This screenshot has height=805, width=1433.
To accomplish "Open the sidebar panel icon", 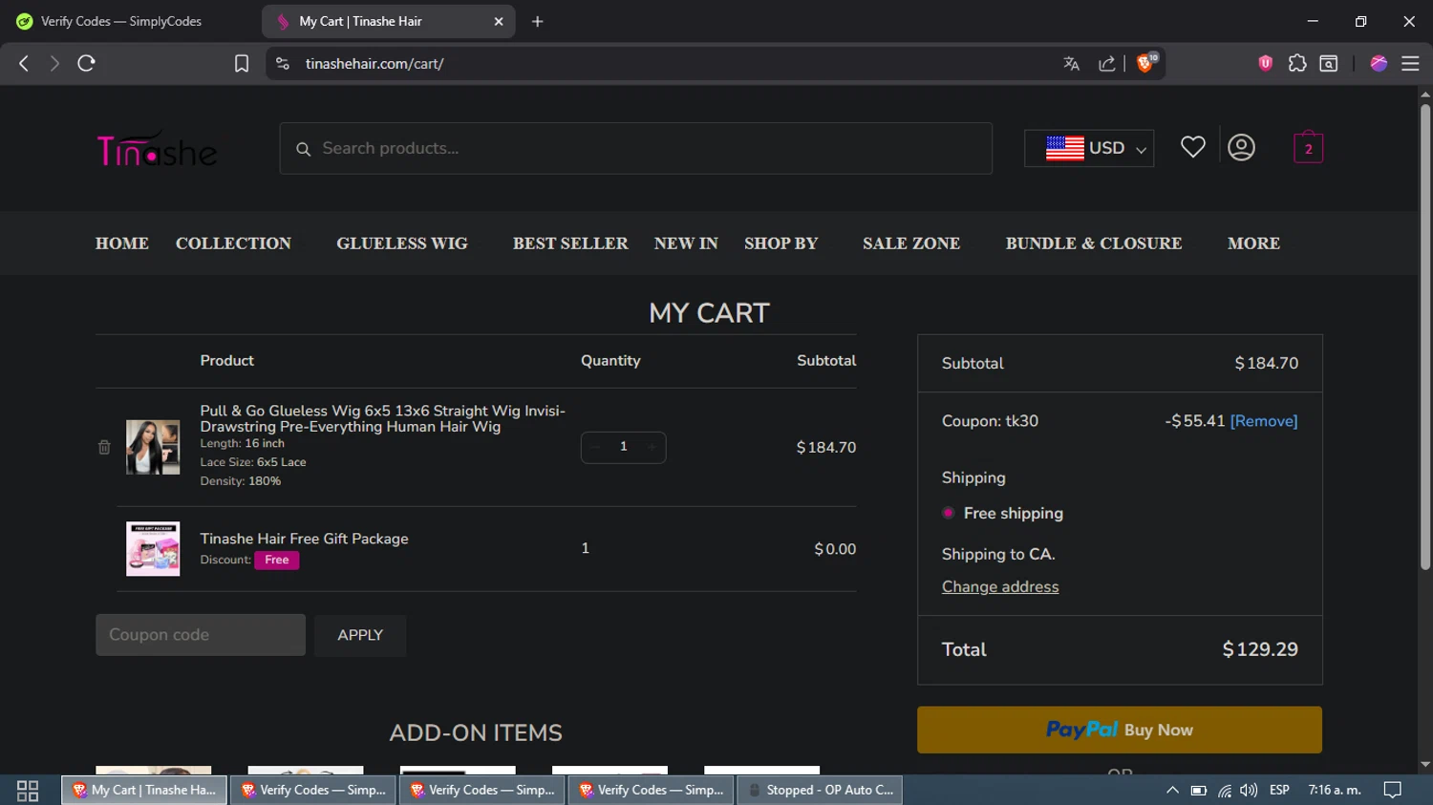I will tap(1328, 63).
